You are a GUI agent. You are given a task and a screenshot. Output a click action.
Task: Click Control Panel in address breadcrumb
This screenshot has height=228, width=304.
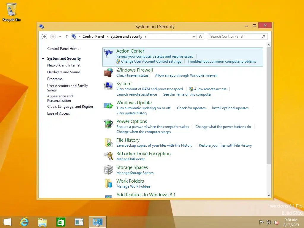[x=93, y=37]
